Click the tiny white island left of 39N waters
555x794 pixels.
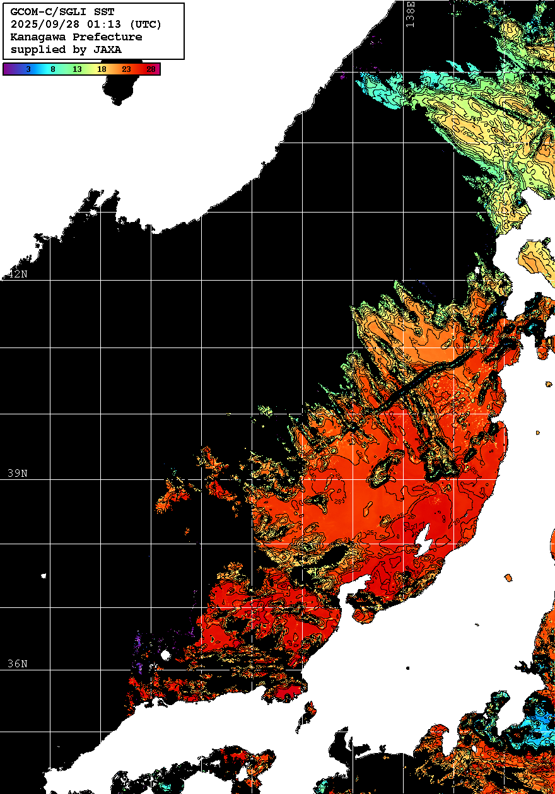(x=44, y=576)
